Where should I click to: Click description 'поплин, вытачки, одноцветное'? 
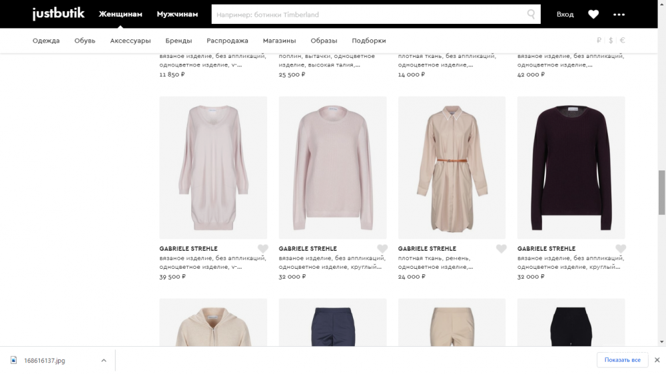(x=326, y=56)
